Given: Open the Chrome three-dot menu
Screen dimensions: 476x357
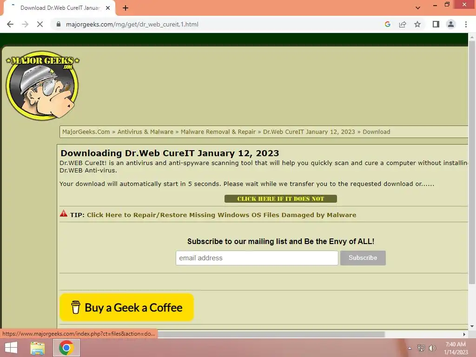Looking at the screenshot, I should (466, 24).
